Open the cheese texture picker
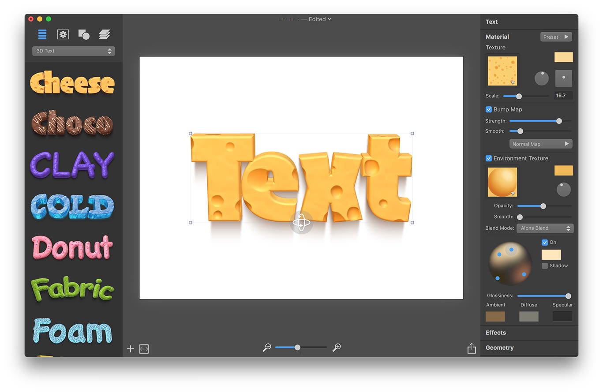This screenshot has height=392, width=603. [502, 71]
